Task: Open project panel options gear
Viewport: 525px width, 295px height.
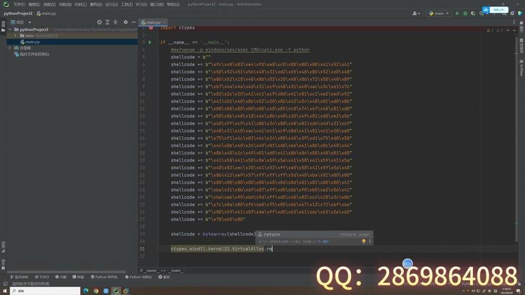Action: 126,22
